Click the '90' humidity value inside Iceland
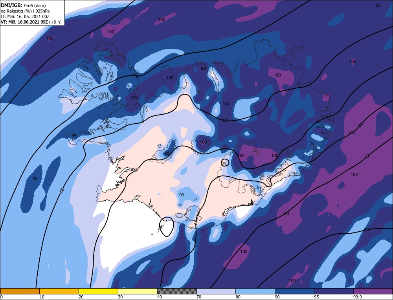The image size is (393, 300). point(182,195)
